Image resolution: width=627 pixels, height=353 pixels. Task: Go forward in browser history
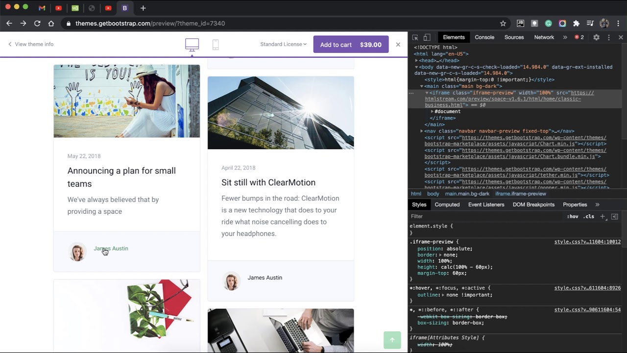pyautogui.click(x=23, y=23)
